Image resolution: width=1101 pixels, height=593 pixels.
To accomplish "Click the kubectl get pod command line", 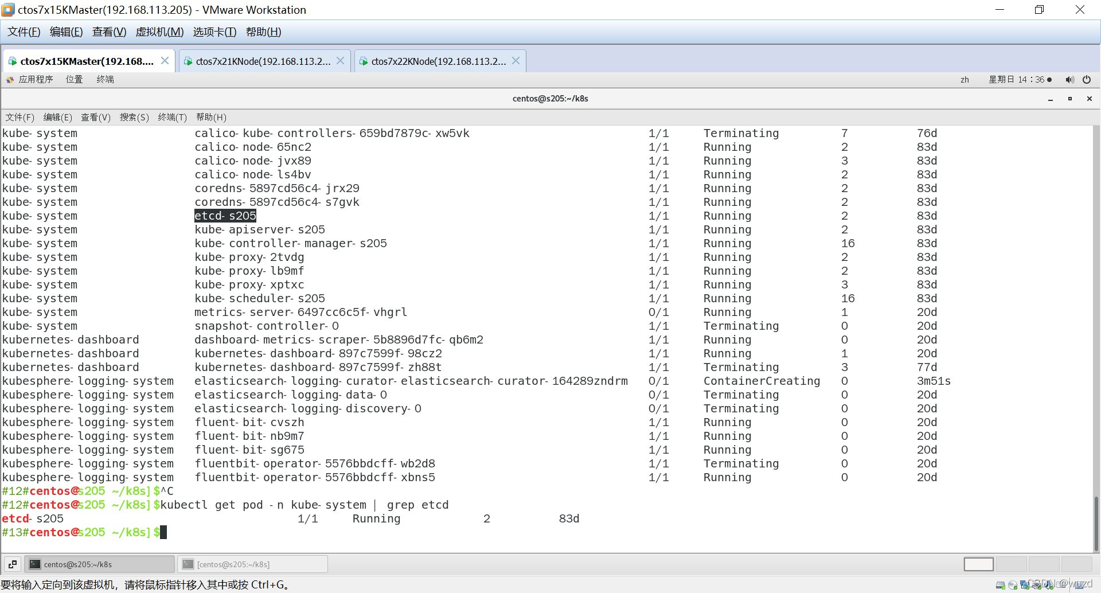I will [304, 505].
